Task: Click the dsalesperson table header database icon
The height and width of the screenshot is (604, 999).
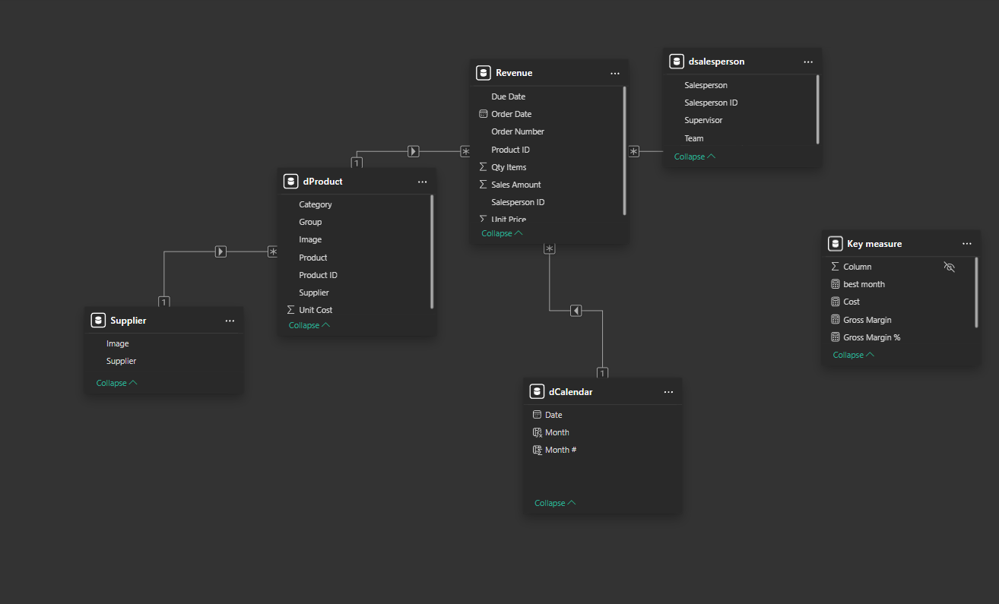Action: pos(676,61)
